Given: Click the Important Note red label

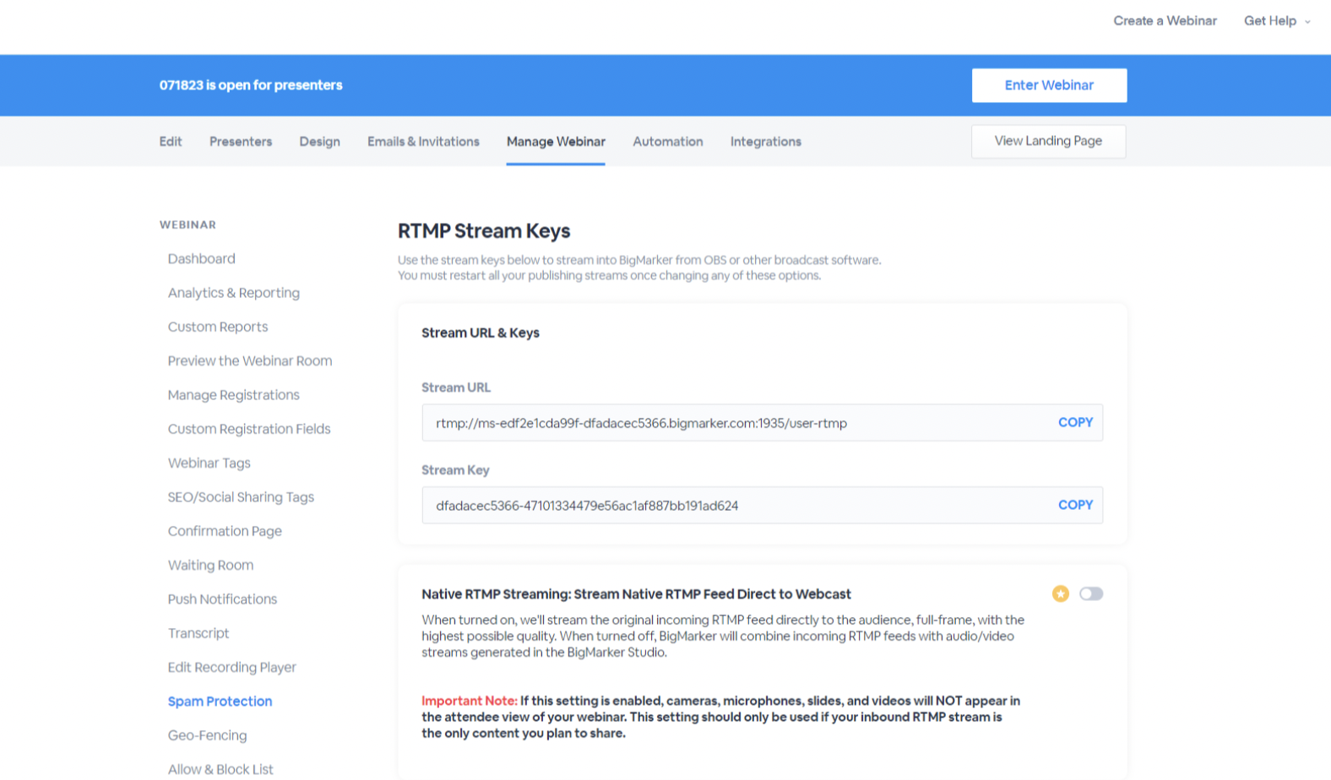Looking at the screenshot, I should (x=469, y=701).
